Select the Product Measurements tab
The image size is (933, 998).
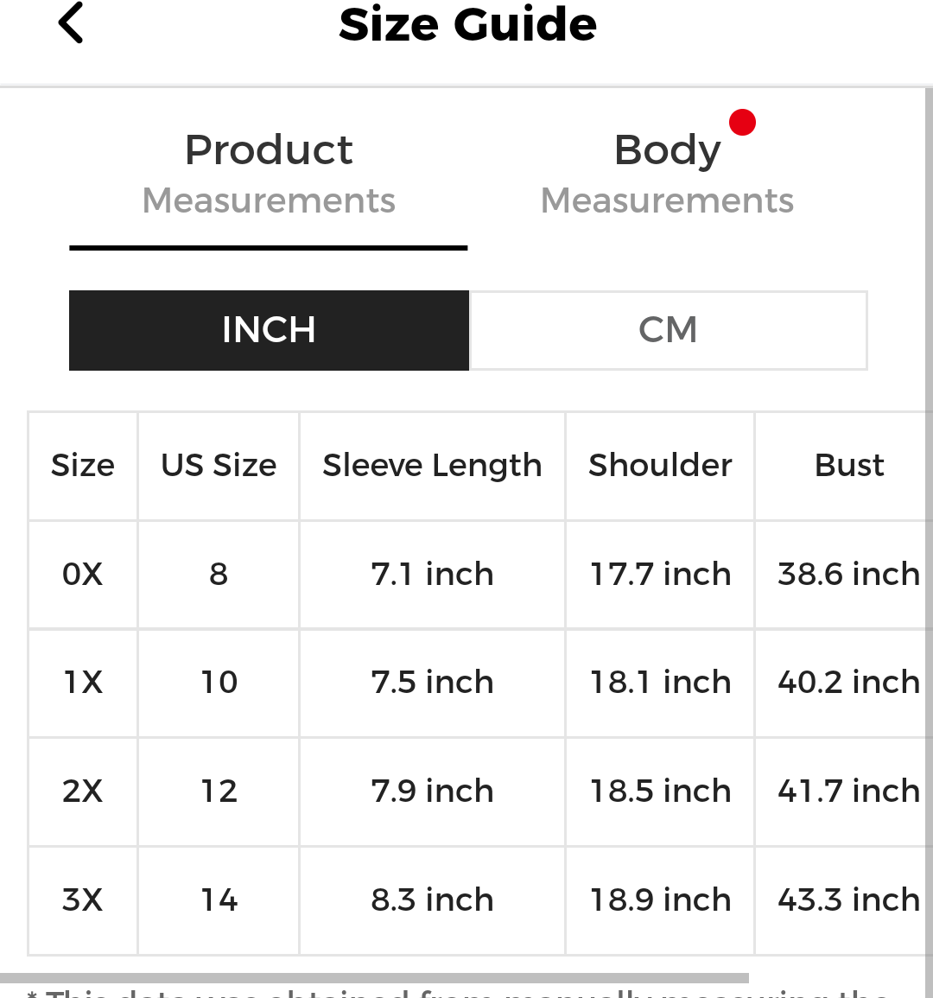[269, 173]
